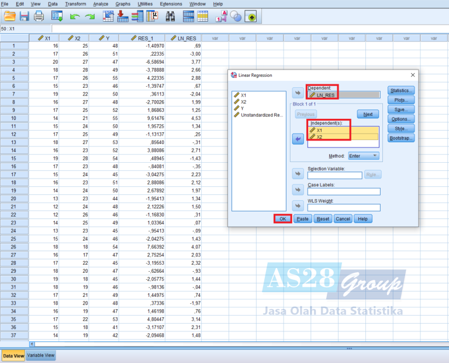This screenshot has height=363, width=449.
Task: Open the Analyze menu
Action: pos(100,4)
